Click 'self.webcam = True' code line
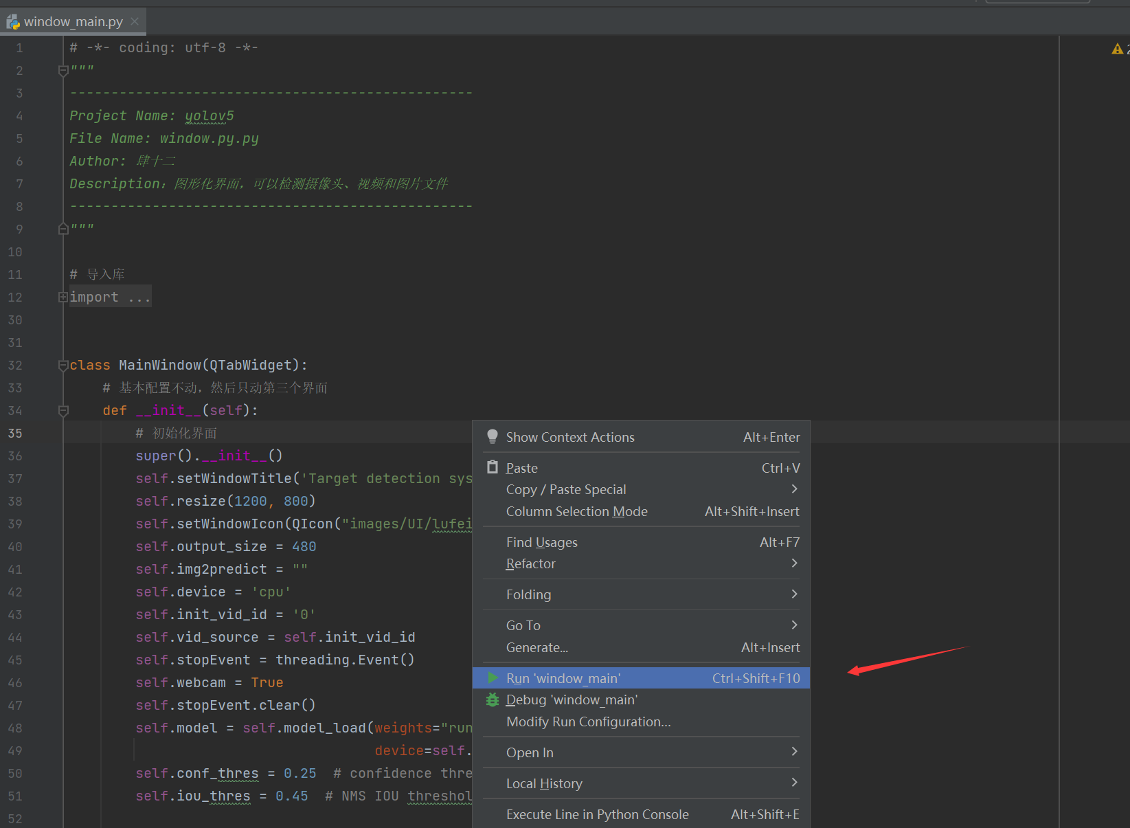 [x=210, y=682]
